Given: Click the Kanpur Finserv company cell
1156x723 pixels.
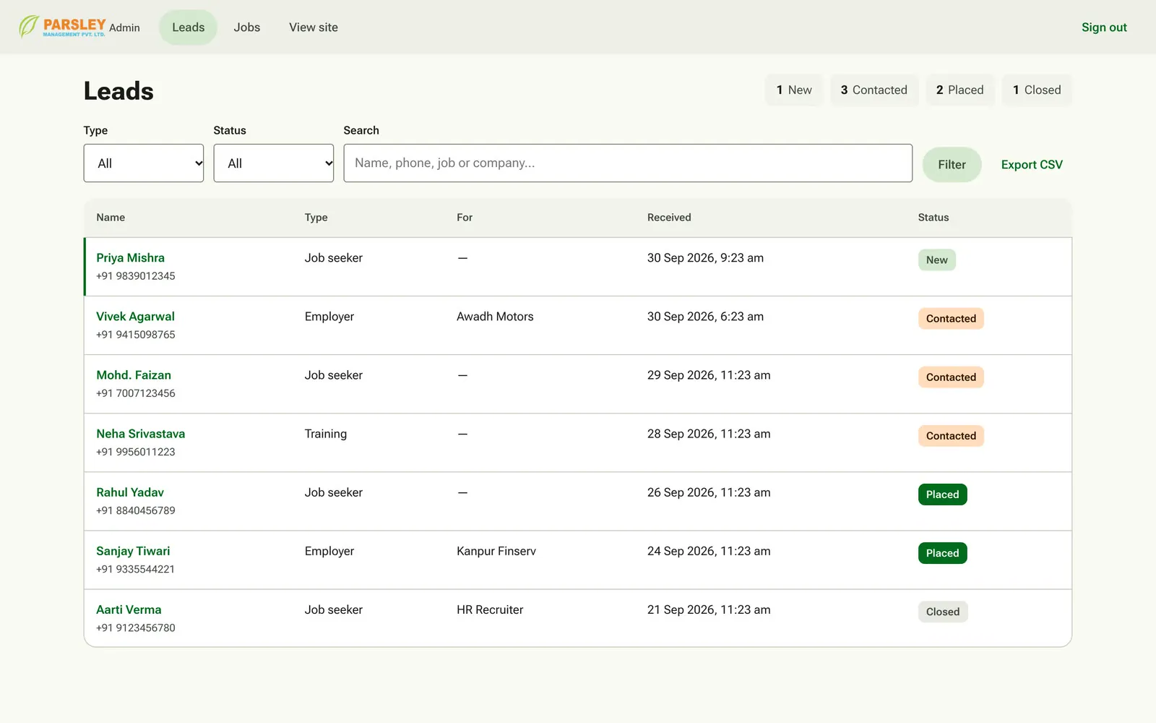Looking at the screenshot, I should tap(496, 551).
